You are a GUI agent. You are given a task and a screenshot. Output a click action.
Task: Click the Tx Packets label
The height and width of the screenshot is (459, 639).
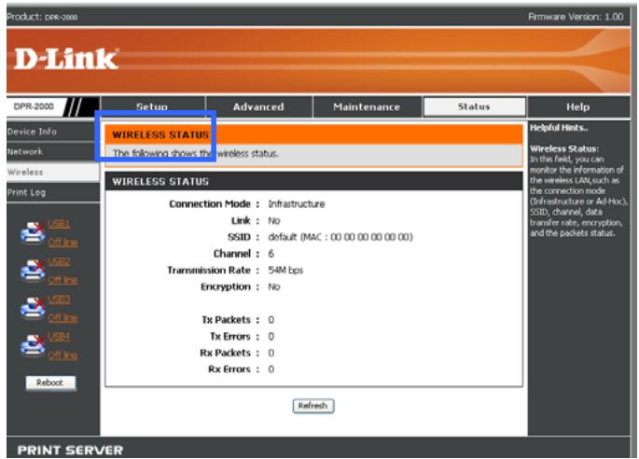tap(226, 320)
